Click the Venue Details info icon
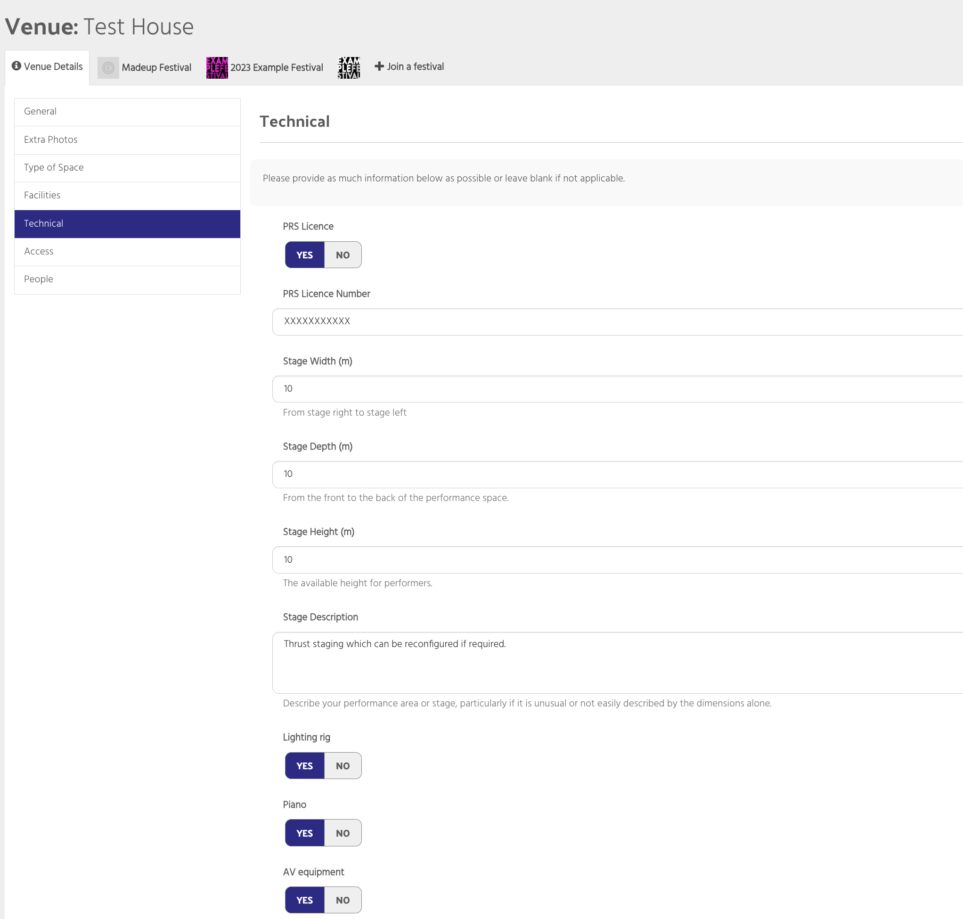The width and height of the screenshot is (963, 919). point(16,66)
